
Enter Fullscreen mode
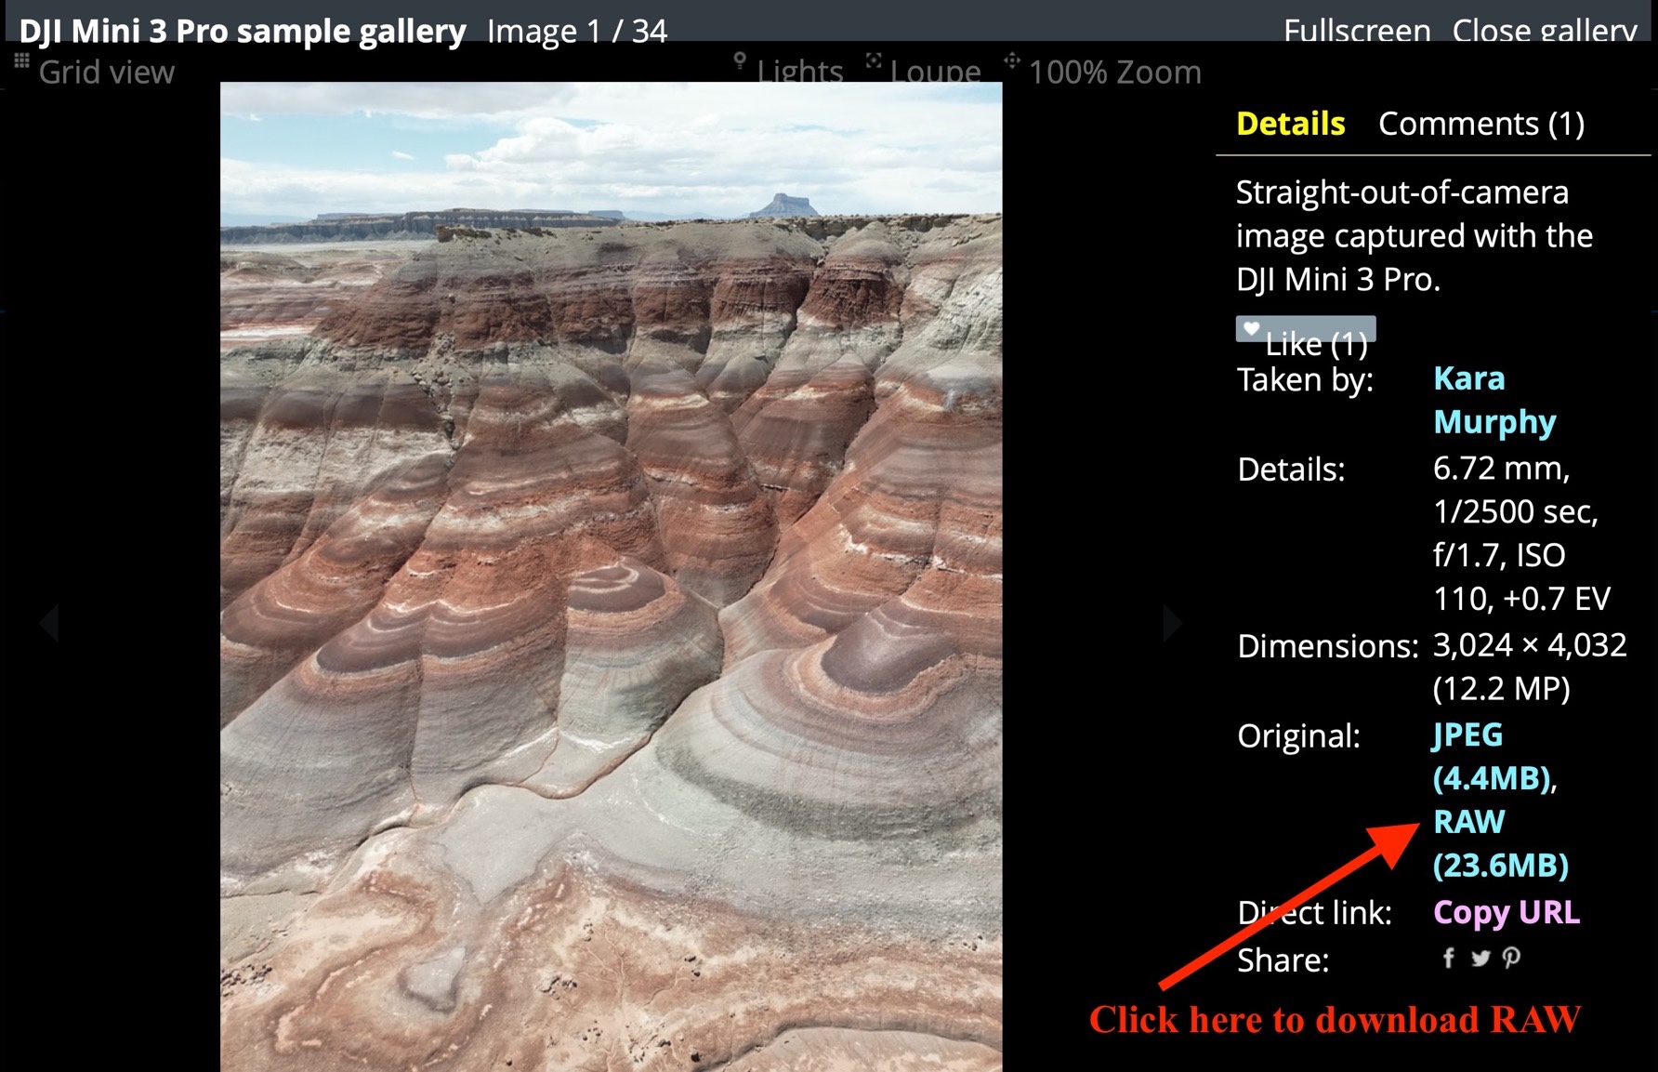click(1357, 30)
